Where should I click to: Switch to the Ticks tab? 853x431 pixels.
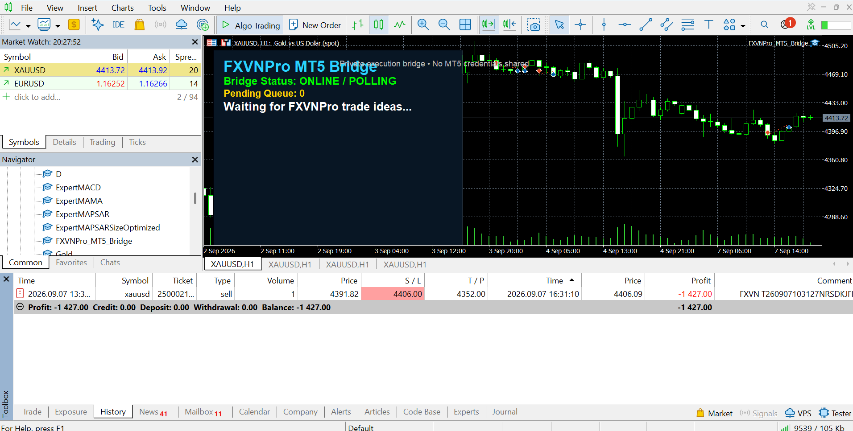pyautogui.click(x=137, y=142)
